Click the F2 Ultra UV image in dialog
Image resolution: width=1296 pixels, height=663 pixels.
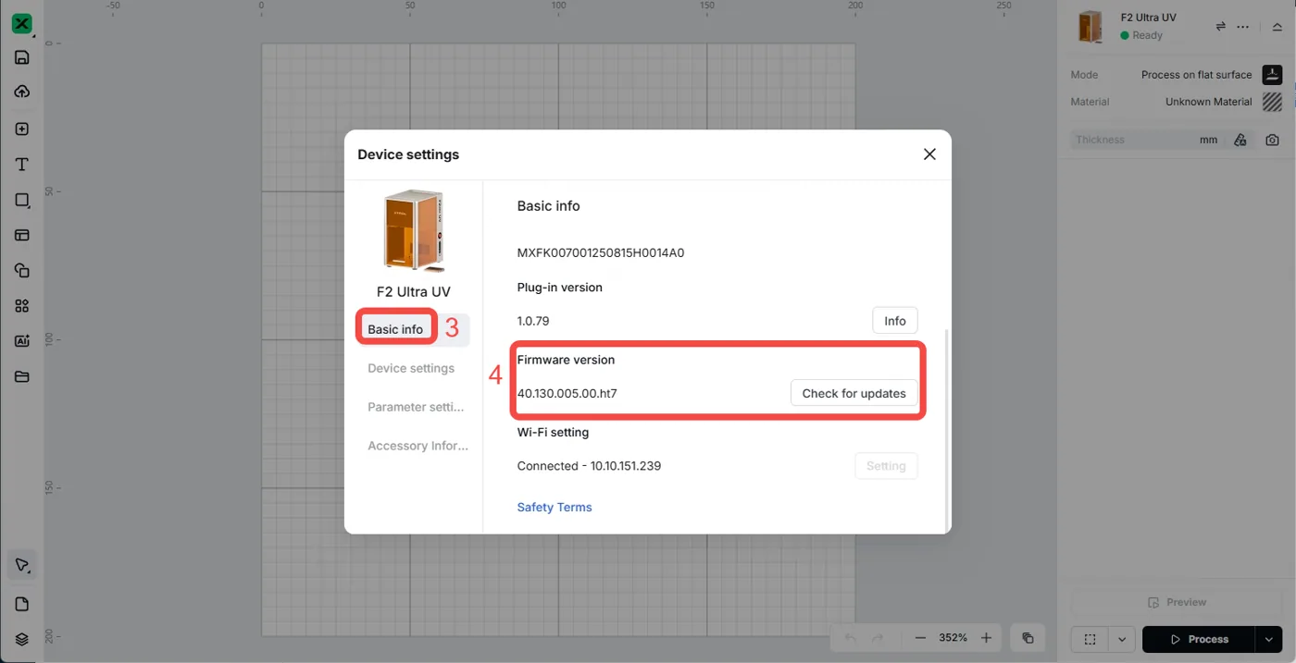(x=414, y=230)
